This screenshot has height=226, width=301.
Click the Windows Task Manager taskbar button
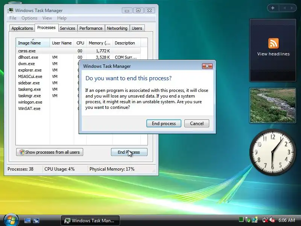[x=90, y=220]
